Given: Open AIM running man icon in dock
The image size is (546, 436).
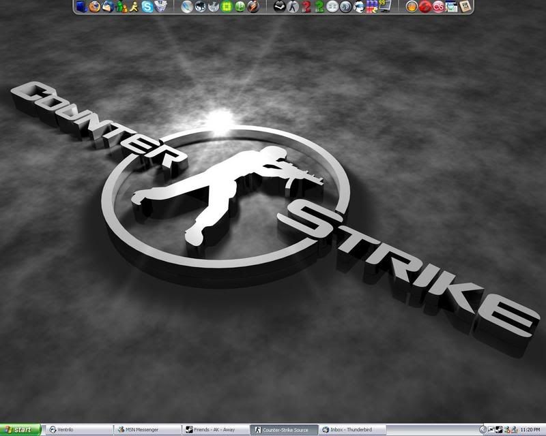Looking at the screenshot, I should 134,7.
